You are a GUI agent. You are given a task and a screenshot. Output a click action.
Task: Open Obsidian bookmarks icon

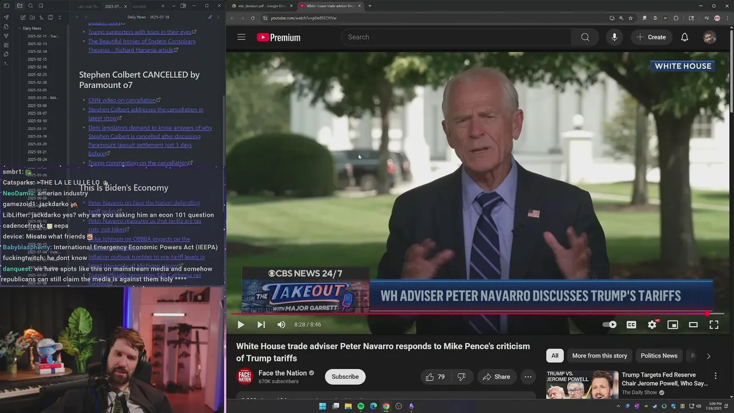click(x=41, y=6)
